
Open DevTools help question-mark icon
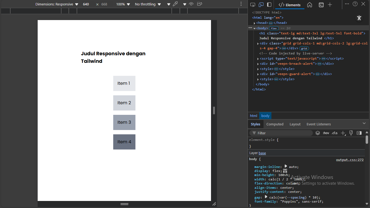click(355, 4)
